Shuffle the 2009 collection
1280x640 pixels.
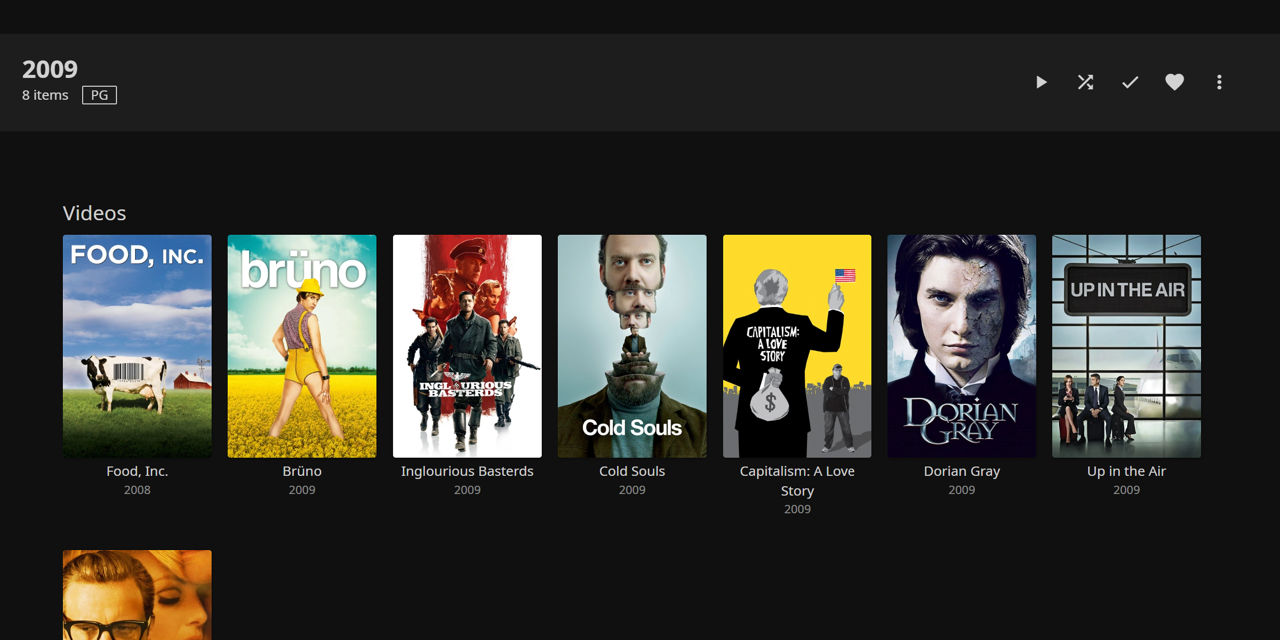pyautogui.click(x=1086, y=82)
